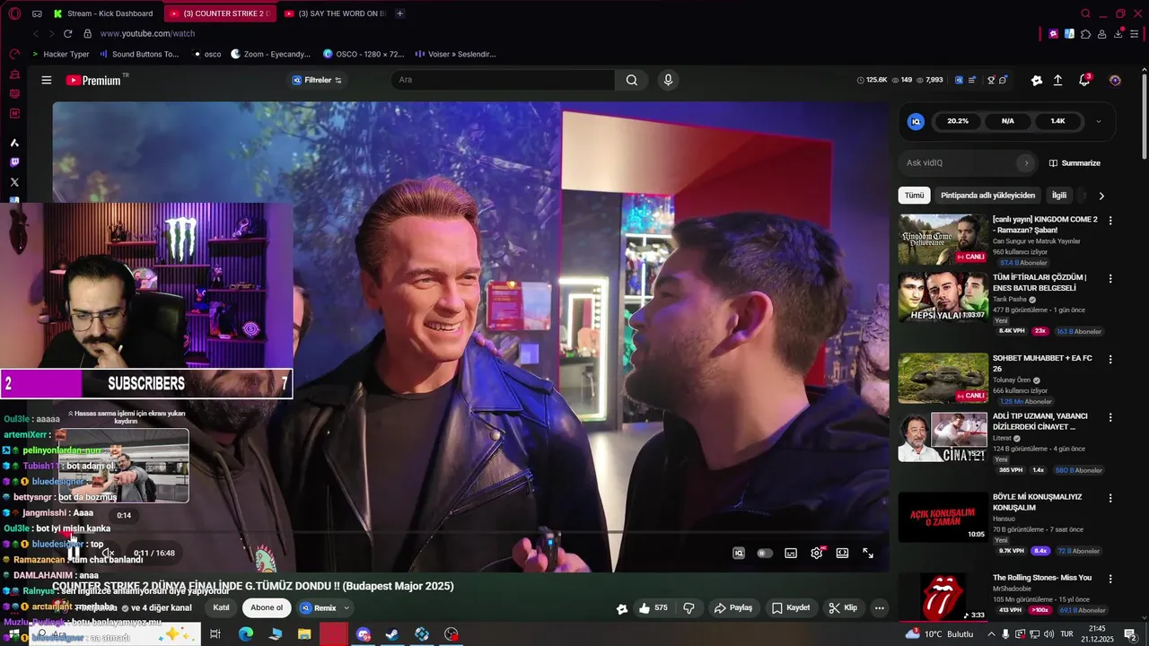The width and height of the screenshot is (1149, 646).
Task: Unmute the video via the speaker icon
Action: click(107, 554)
